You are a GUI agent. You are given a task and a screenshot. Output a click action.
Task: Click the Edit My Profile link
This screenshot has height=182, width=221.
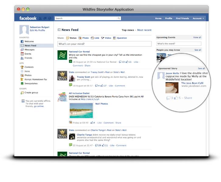point(37,30)
